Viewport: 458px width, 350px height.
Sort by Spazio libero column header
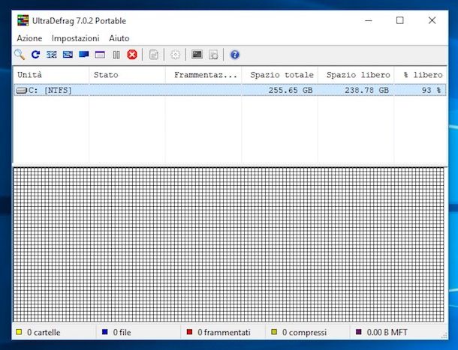357,75
